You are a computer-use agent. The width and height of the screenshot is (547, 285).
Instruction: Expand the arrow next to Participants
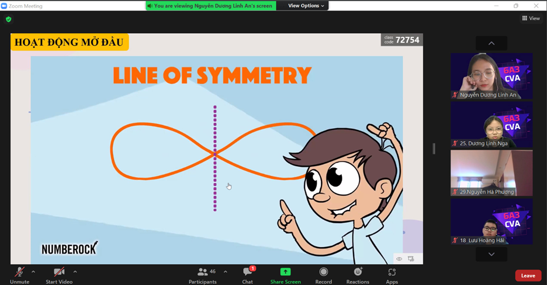(x=226, y=272)
